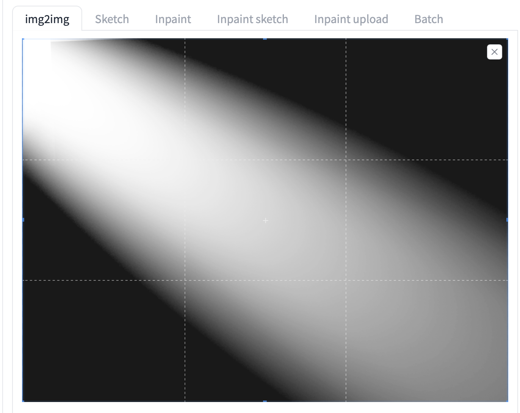Select the img2img tab
Screen dimensions: 520x413
[47, 19]
